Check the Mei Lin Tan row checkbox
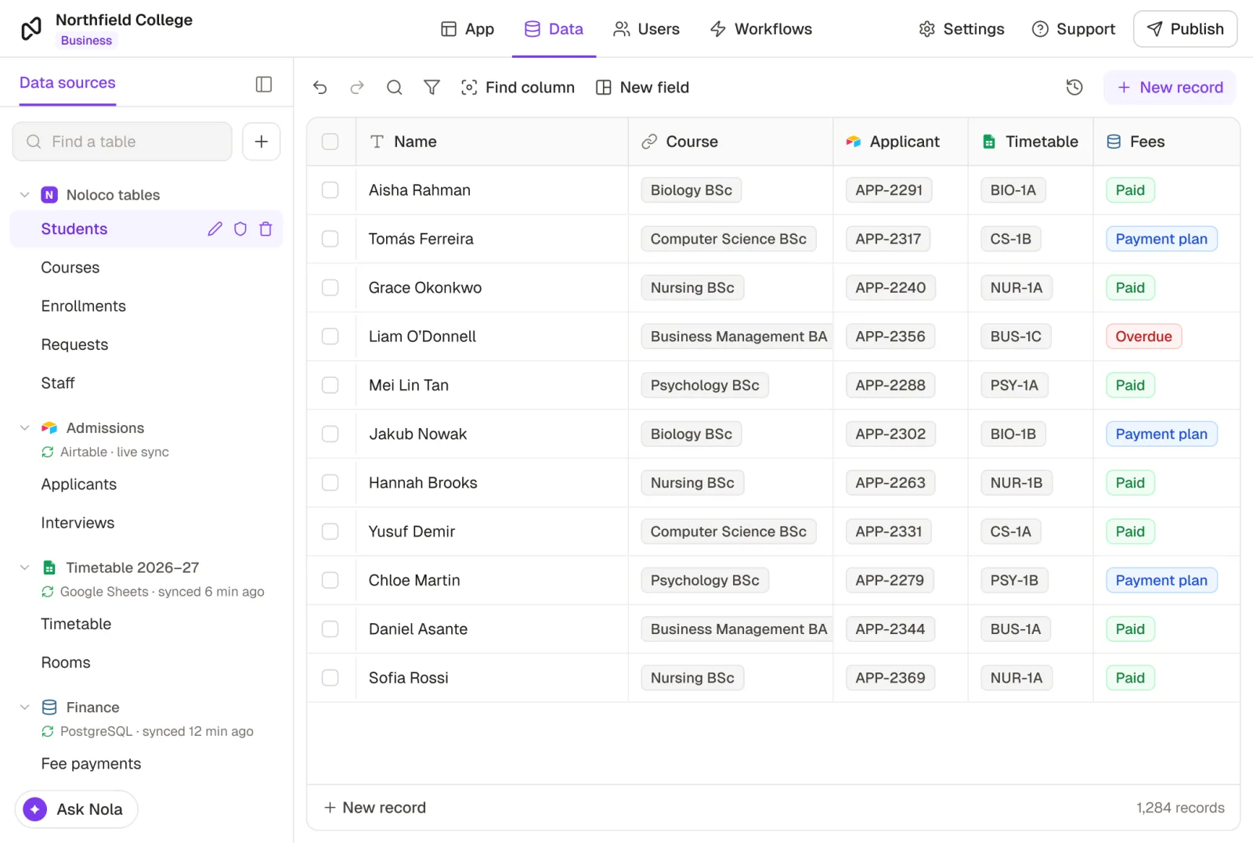This screenshot has width=1253, height=843. [330, 385]
